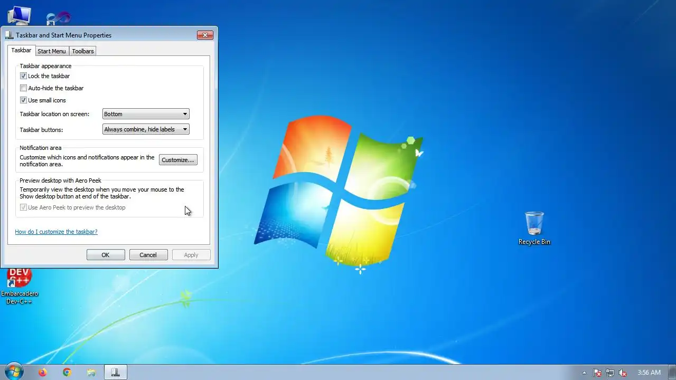The image size is (676, 380).
Task: Click the Taskbar buttons label
Action: coord(41,130)
